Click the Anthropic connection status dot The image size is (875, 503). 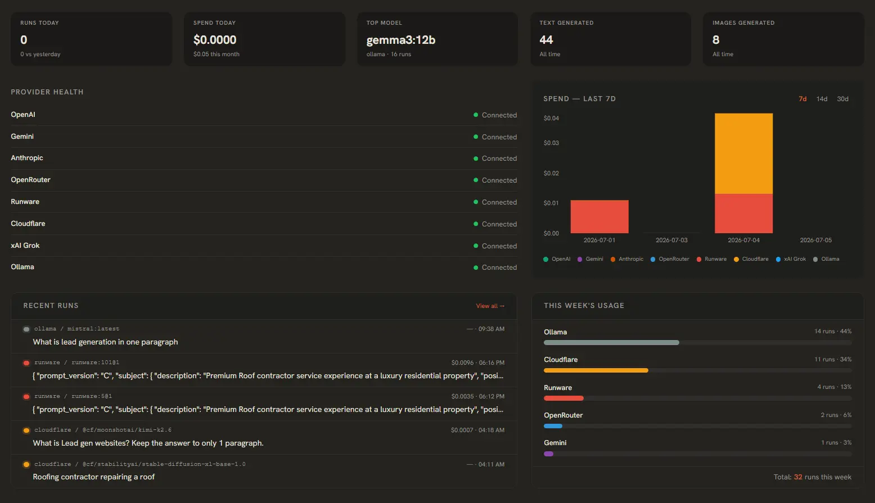tap(476, 158)
